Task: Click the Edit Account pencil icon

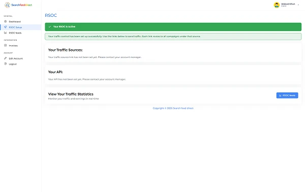Action: pos(6,58)
